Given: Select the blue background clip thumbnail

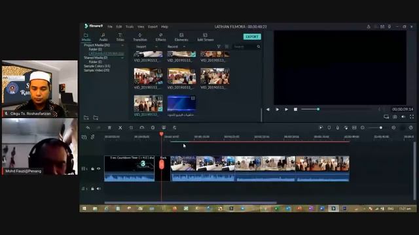Looking at the screenshot, I should [181, 103].
